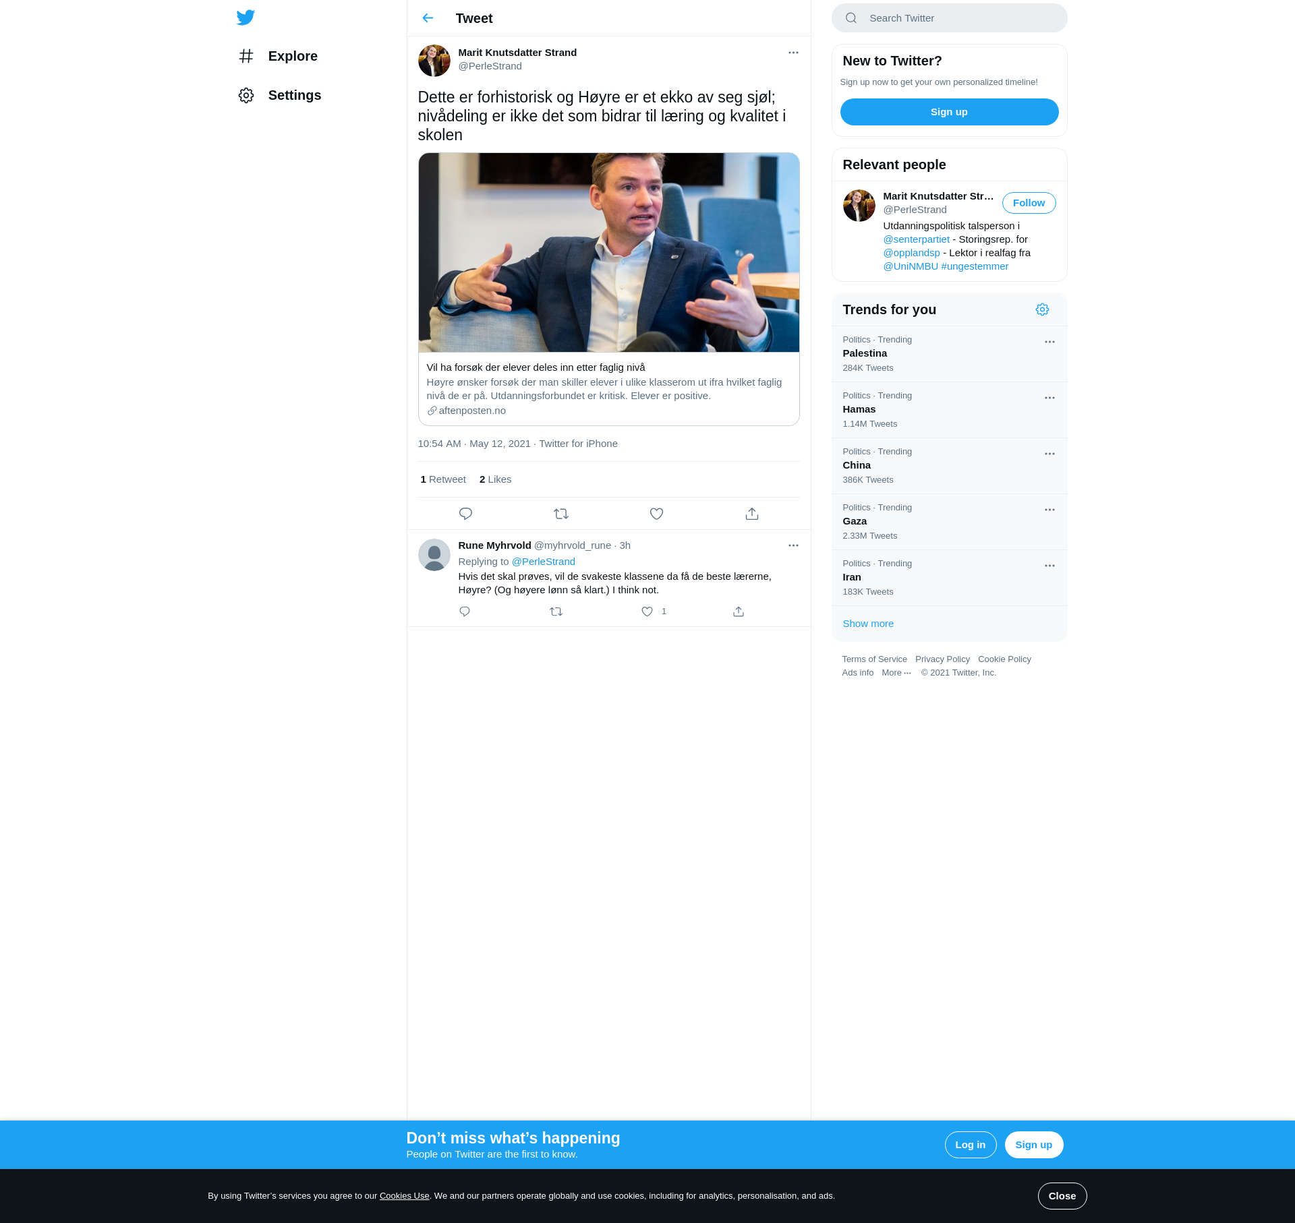Focus the Search Twitter field
The width and height of the screenshot is (1295, 1223).
pos(950,18)
